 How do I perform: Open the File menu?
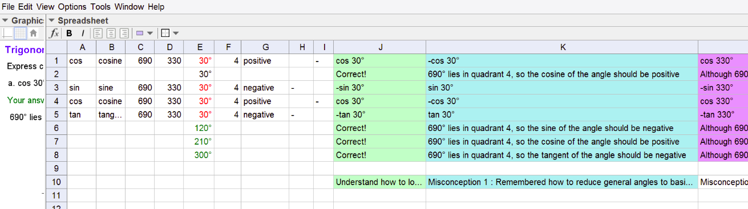pyautogui.click(x=9, y=7)
